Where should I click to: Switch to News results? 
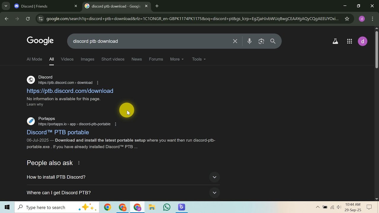pos(136,59)
